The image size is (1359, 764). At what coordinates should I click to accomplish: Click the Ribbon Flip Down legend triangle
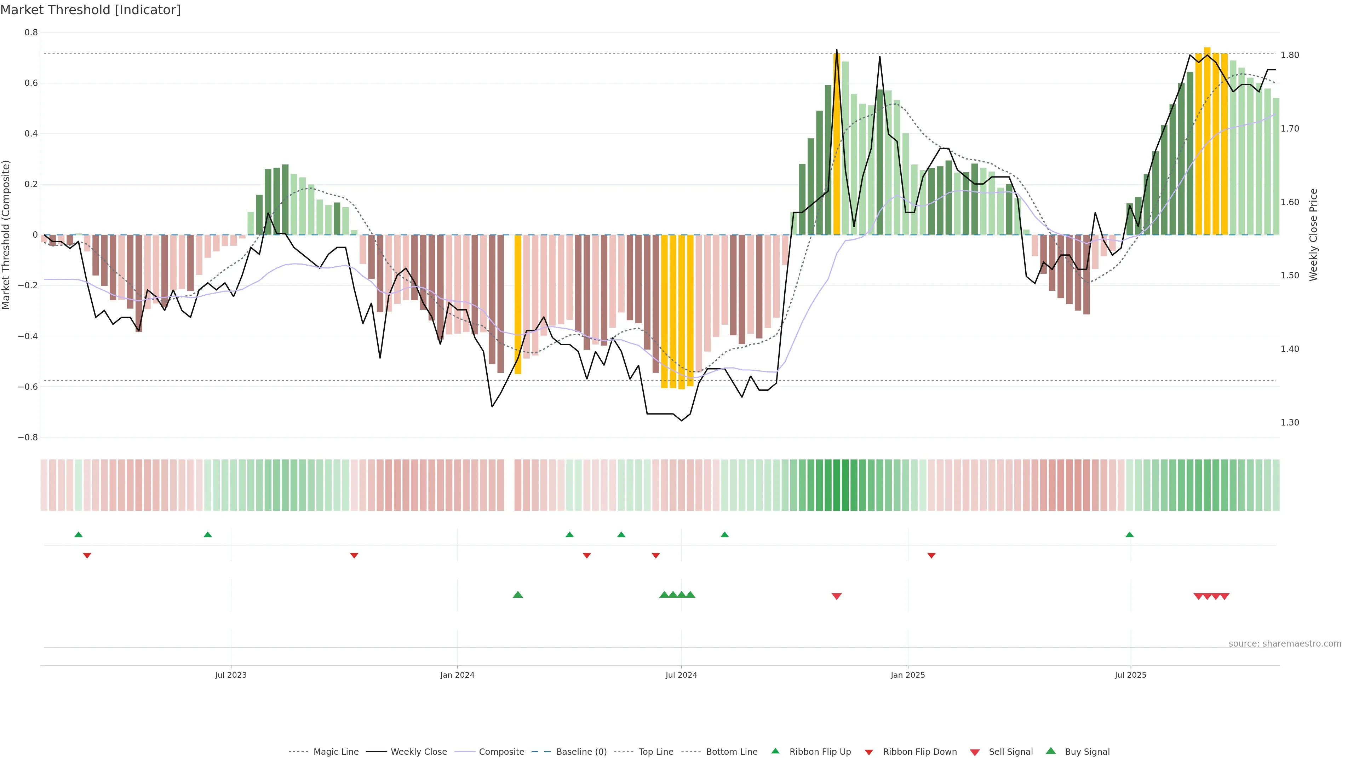pos(869,752)
